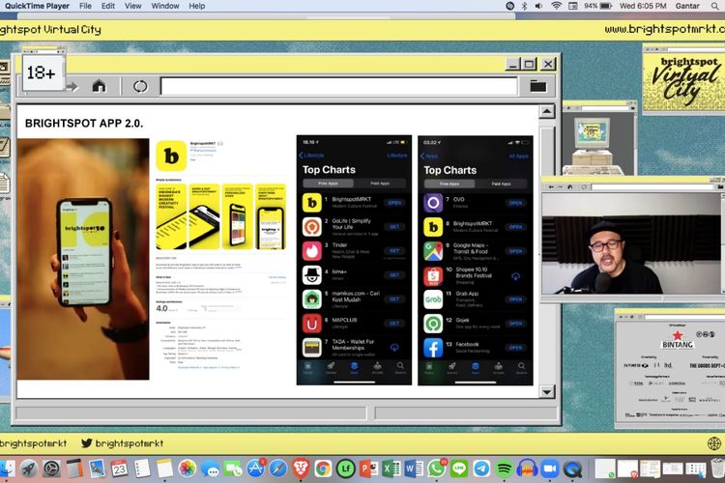Open Launchpad from the dock
725x483 pixels.
(29, 469)
